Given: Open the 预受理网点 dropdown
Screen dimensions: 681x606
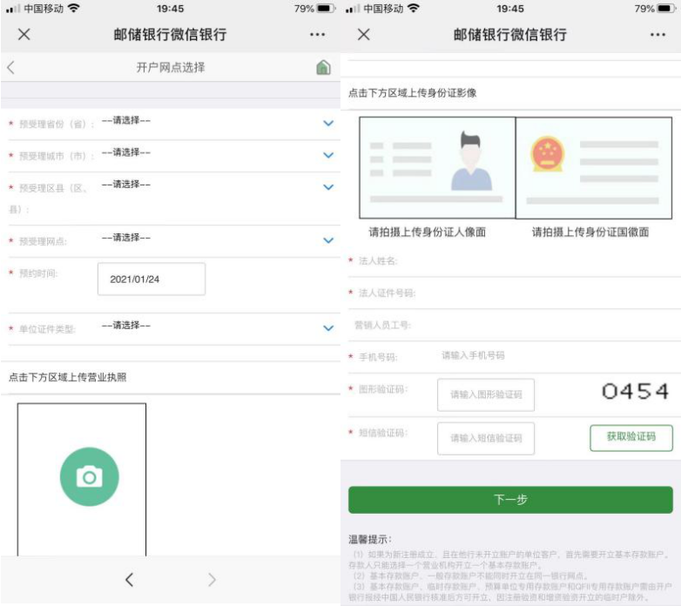Looking at the screenshot, I should click(x=328, y=240).
